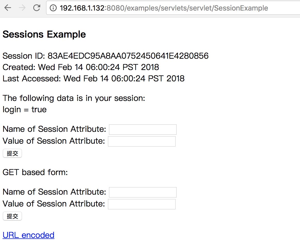This screenshot has height=241, width=300.
Task: Click the Sessions Example heading
Action: coord(44,34)
